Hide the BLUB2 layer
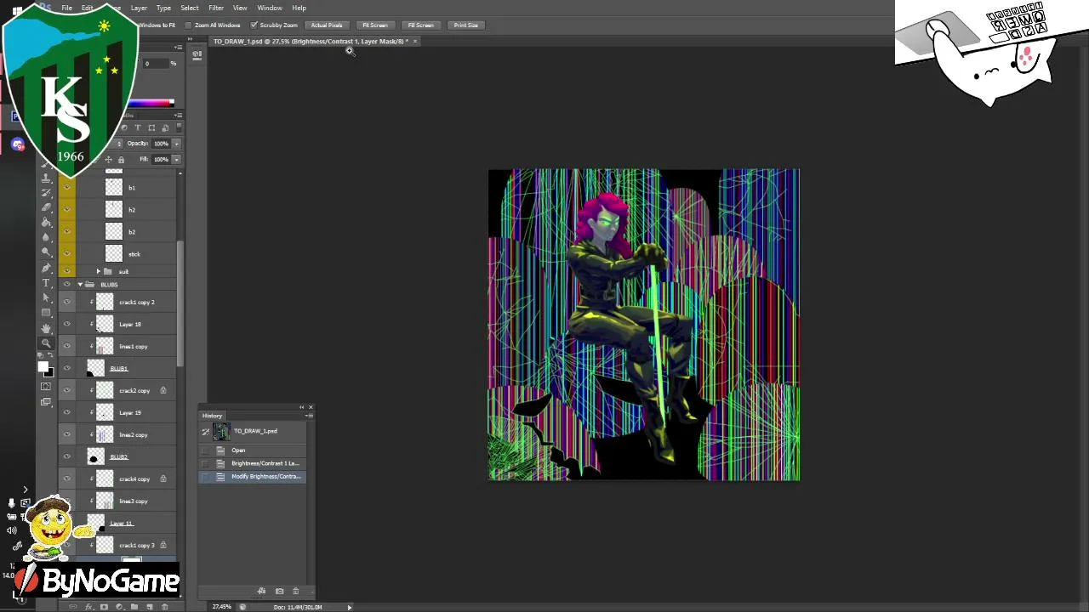The height and width of the screenshot is (612, 1089). pos(67,456)
